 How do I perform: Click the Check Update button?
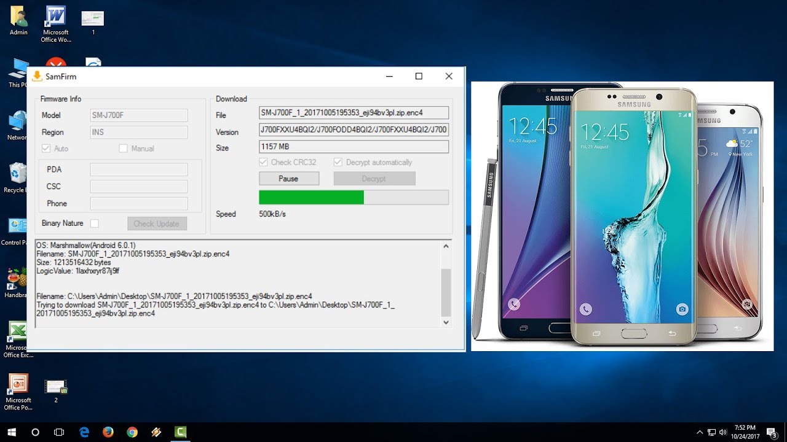coord(157,223)
